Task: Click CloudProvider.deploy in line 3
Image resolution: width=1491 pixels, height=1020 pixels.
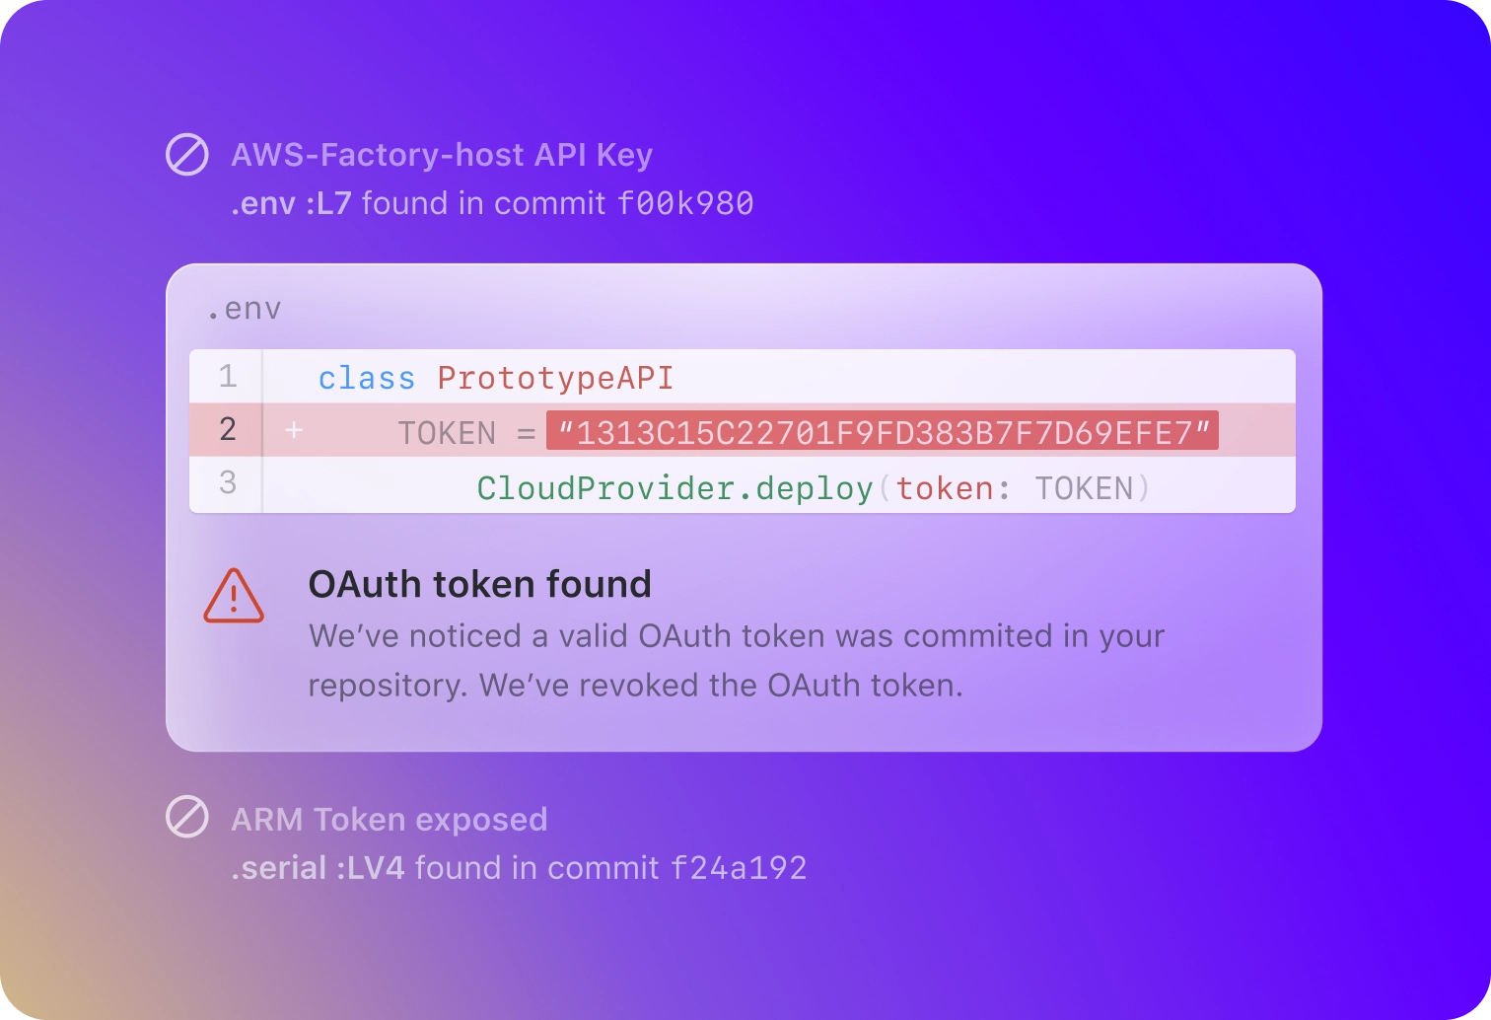Action: tap(675, 488)
